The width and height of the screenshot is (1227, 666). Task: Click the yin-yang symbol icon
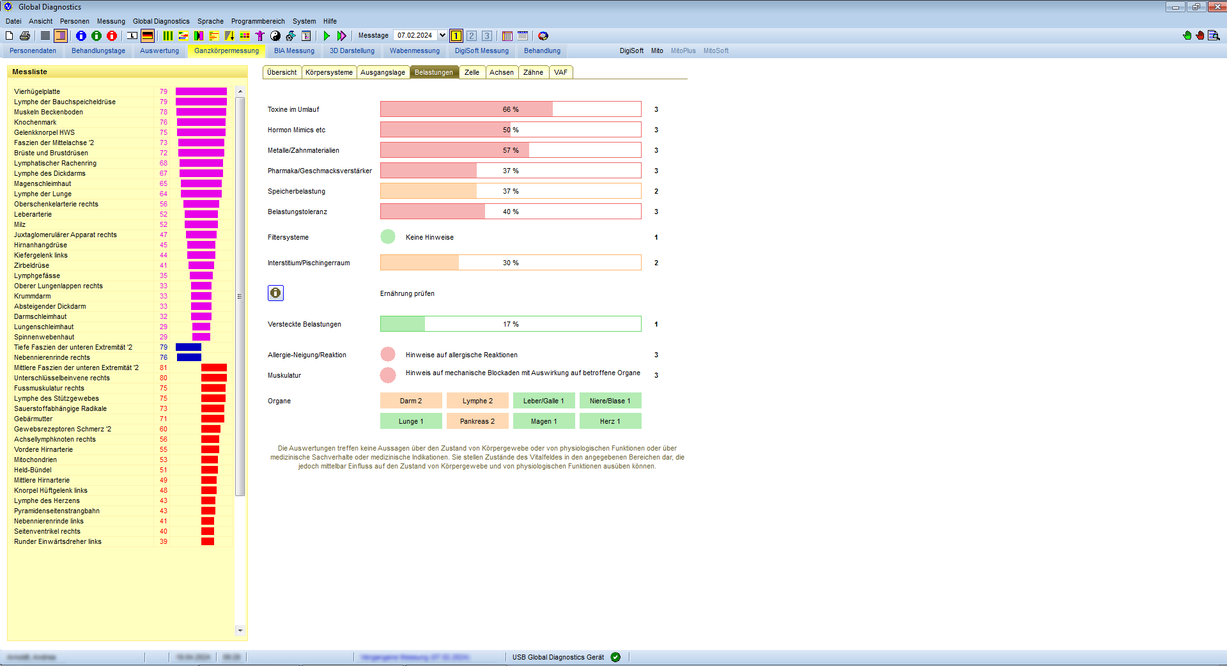tap(275, 36)
